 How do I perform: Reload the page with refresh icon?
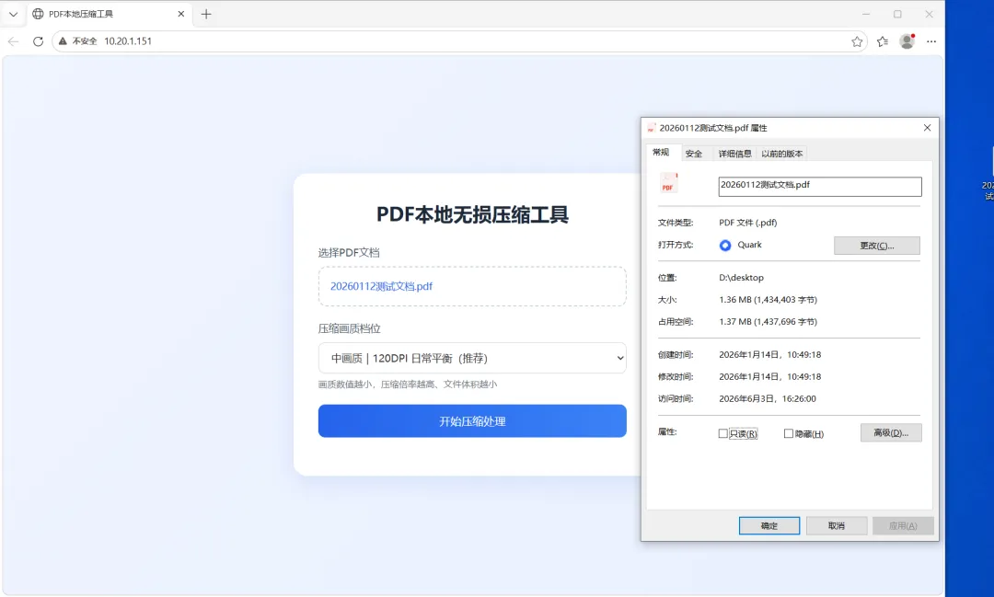click(38, 41)
